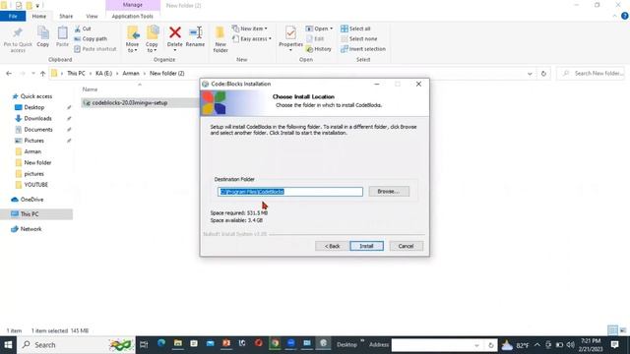630x354 pixels.
Task: Select Network in navigation pane
Action: [x=27, y=229]
